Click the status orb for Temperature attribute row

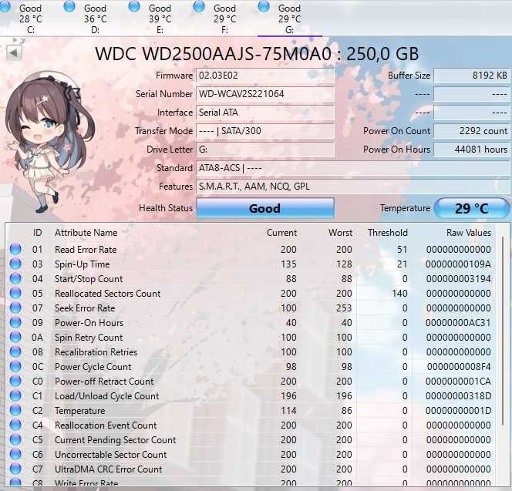point(15,410)
